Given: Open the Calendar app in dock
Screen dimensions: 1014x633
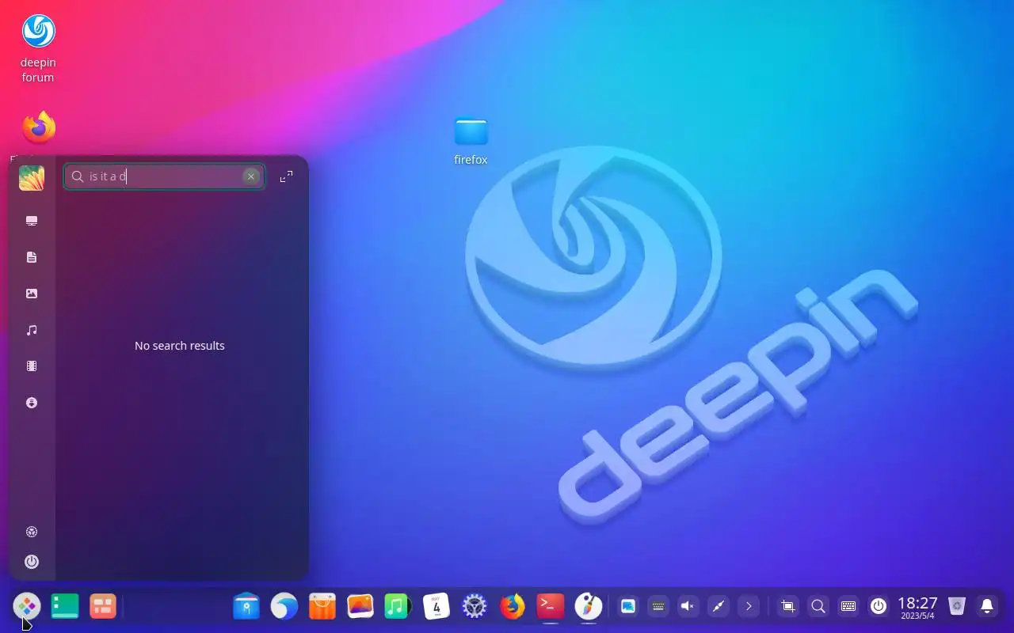Looking at the screenshot, I should coord(436,607).
